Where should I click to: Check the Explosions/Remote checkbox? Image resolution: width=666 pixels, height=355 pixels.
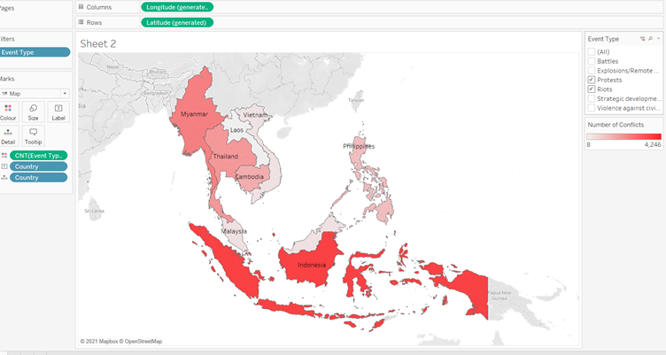pos(592,71)
